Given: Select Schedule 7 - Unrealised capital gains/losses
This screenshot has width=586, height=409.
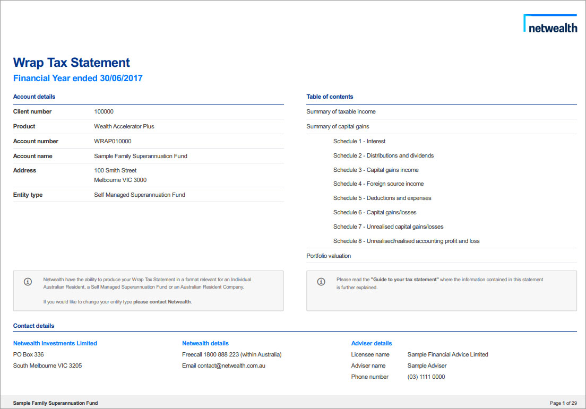Looking at the screenshot, I should click(x=388, y=227).
